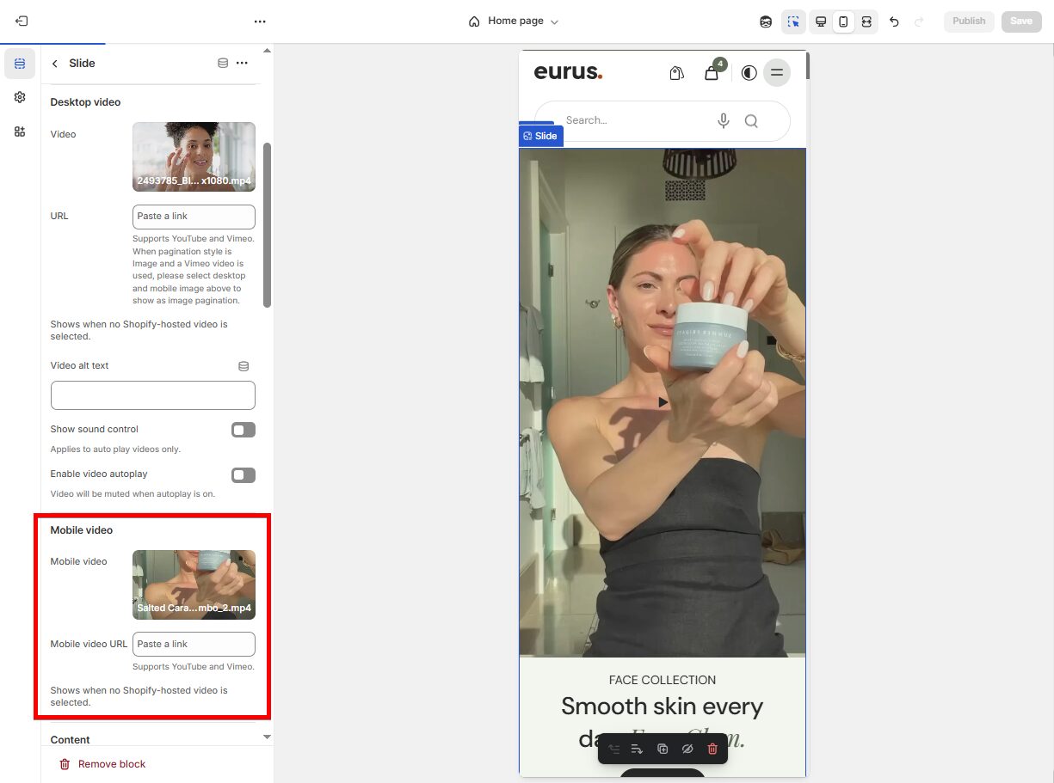Toggle dark mode in store preview
This screenshot has width=1054, height=783.
point(749,73)
